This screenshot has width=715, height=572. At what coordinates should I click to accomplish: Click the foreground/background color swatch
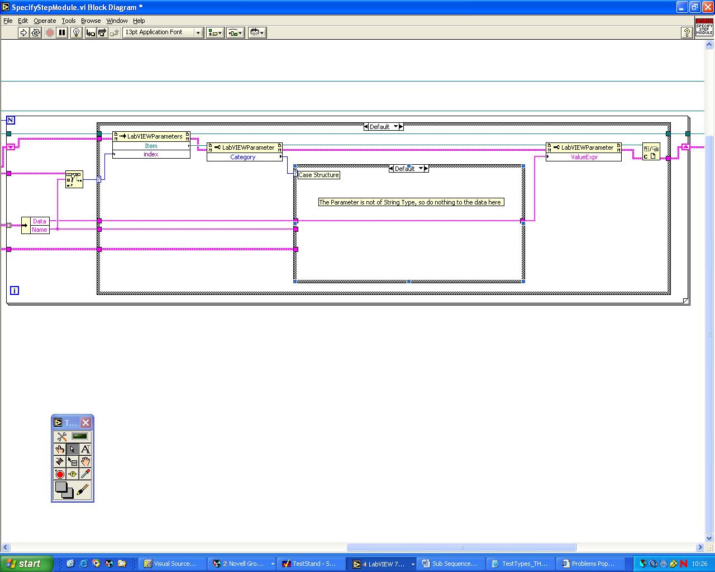[64, 490]
